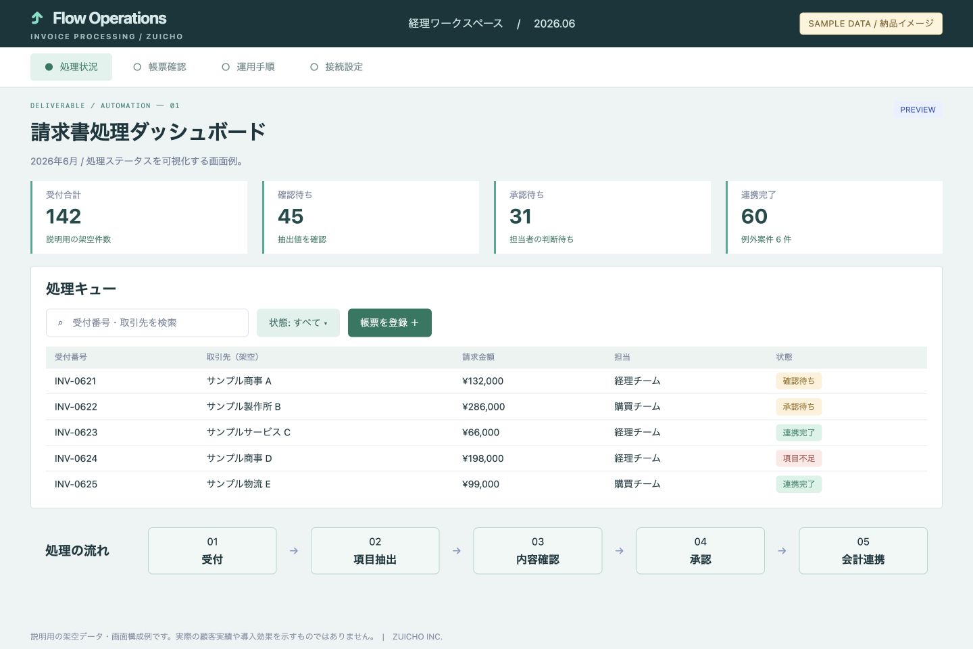Click step 02 項目抽出 in flow

point(375,551)
